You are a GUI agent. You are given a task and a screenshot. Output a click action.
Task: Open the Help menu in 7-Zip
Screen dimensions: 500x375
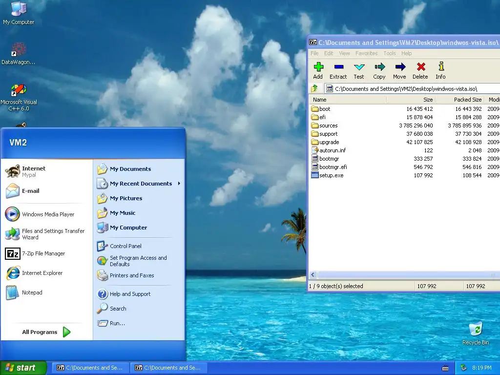coord(406,53)
